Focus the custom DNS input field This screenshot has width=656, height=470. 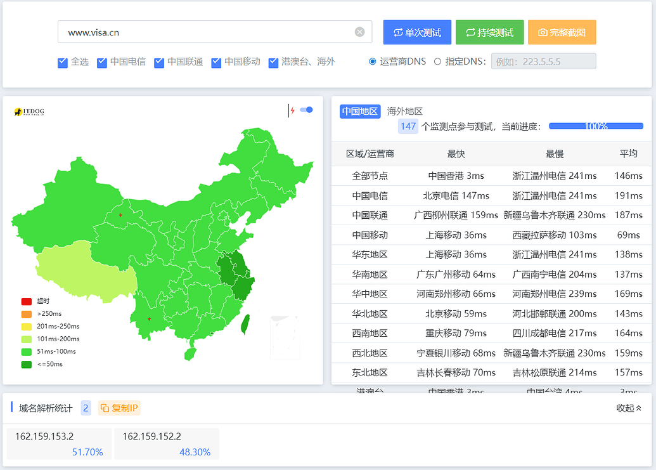(x=543, y=62)
